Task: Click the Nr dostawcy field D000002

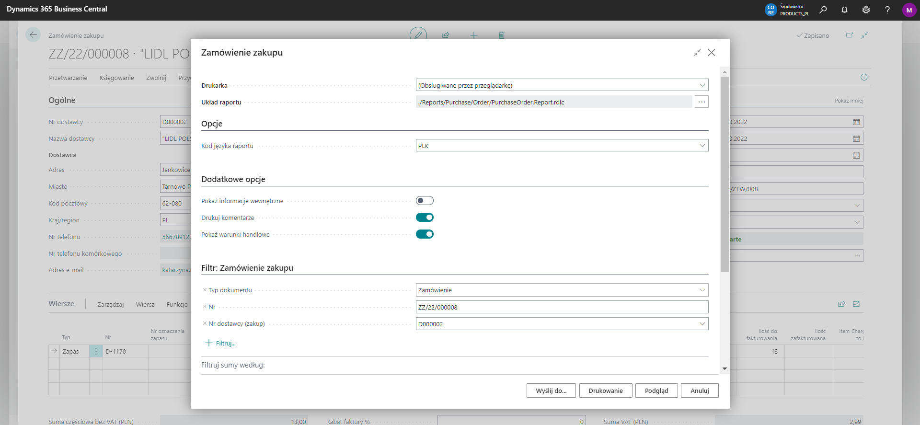Action: (175, 122)
